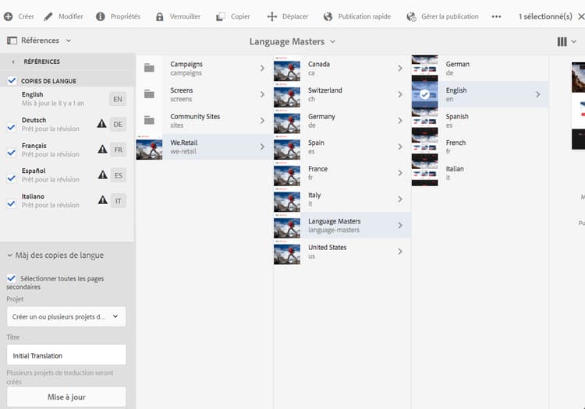Uncheck the Deutsch language copy

[12, 128]
